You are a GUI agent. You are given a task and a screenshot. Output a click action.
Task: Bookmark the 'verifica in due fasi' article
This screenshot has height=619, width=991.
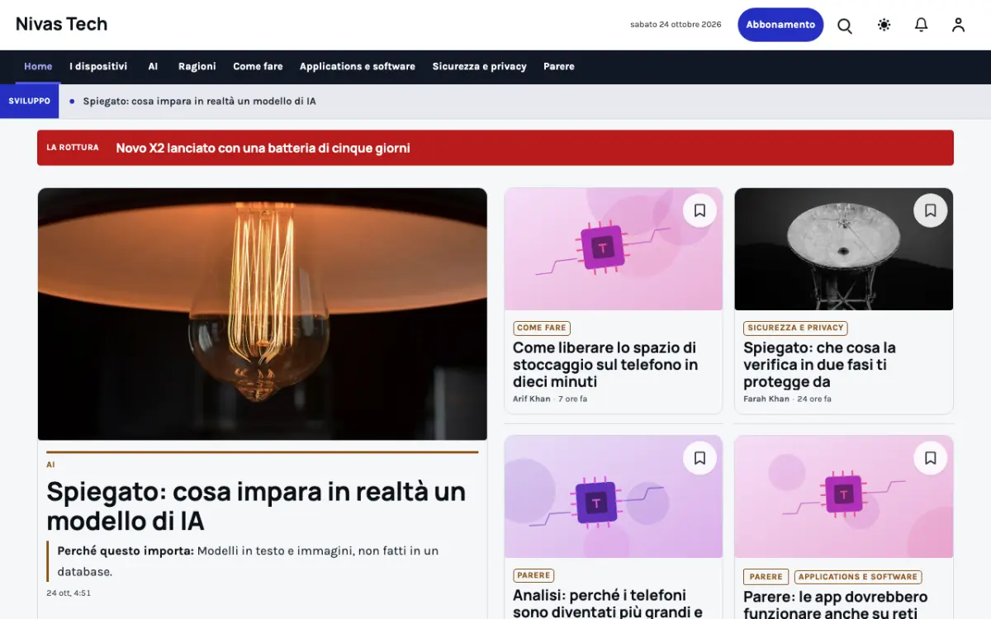coord(930,210)
